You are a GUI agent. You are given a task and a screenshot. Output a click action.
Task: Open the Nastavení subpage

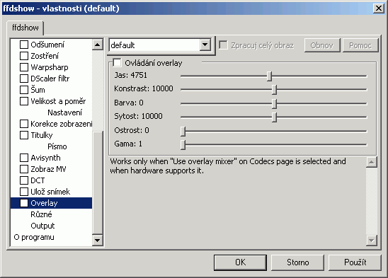64,112
